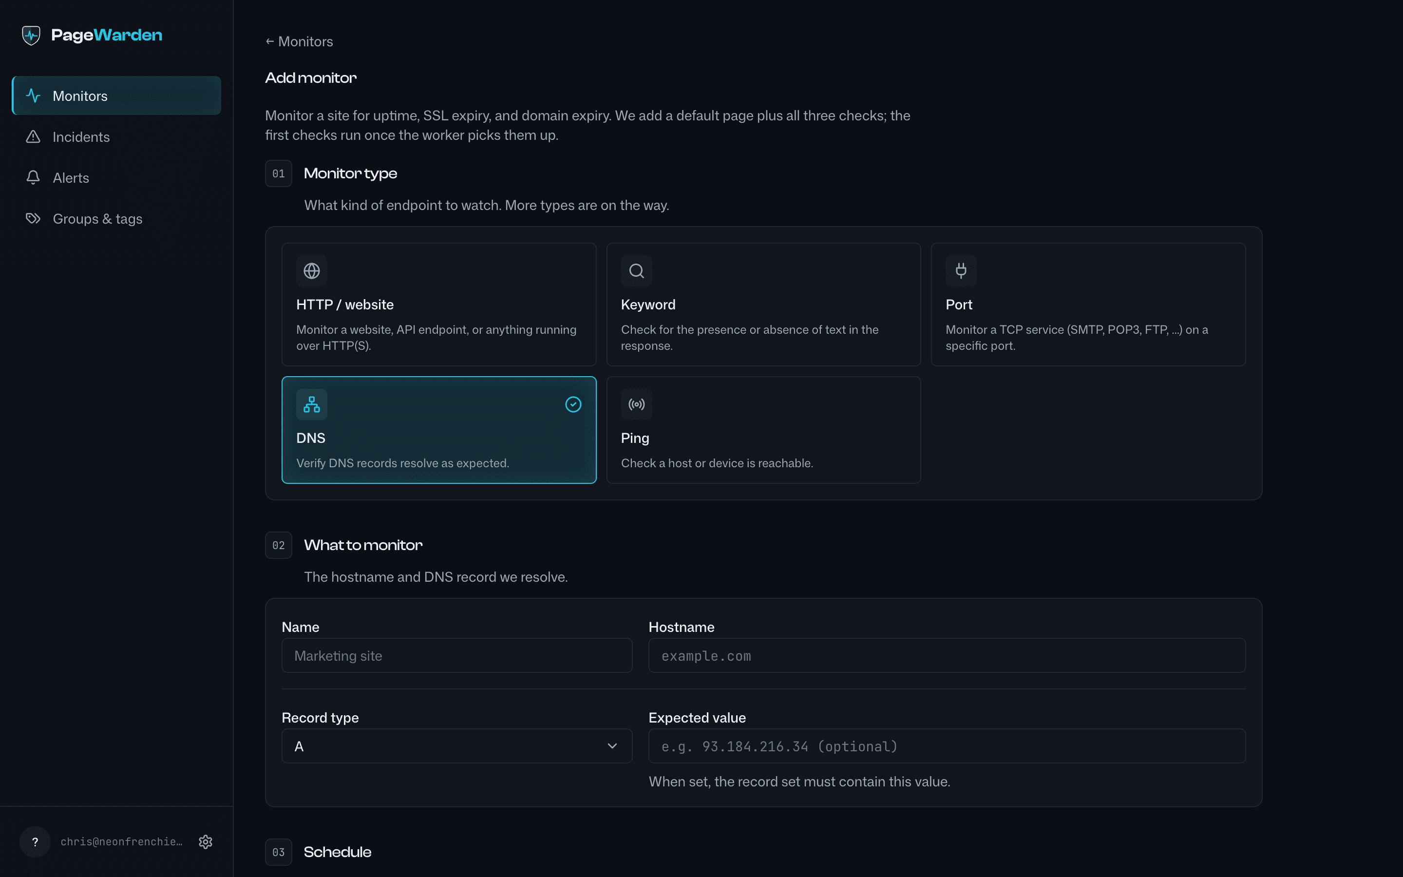Click 'Verify DNS records resolve as expected.' text
The image size is (1403, 877).
[403, 463]
